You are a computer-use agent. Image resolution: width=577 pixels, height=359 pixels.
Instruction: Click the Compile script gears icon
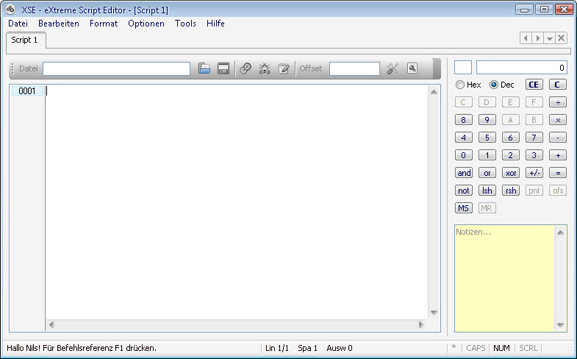click(x=246, y=68)
